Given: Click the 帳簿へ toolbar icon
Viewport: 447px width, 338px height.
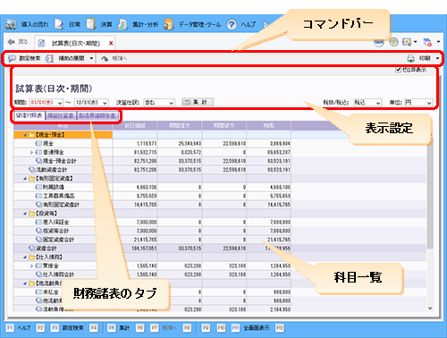Looking at the screenshot, I should click(105, 58).
